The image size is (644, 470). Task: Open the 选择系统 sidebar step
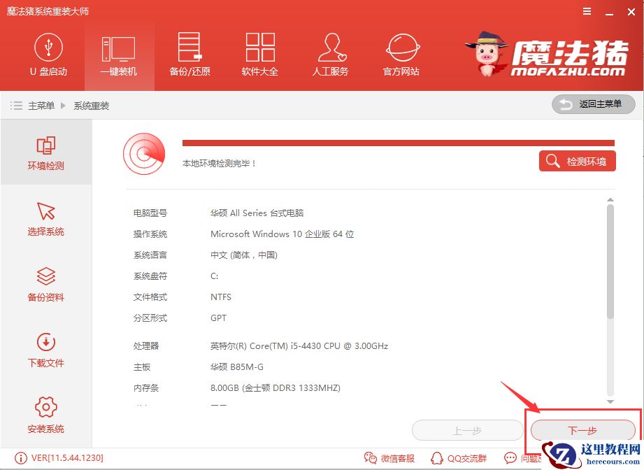[x=45, y=218]
